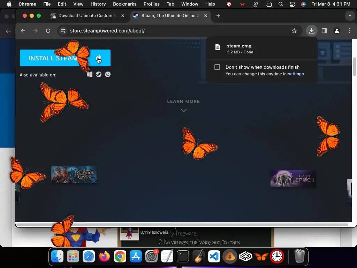The image size is (357, 268).
Task: Open a new tab with plus button
Action: [x=218, y=16]
